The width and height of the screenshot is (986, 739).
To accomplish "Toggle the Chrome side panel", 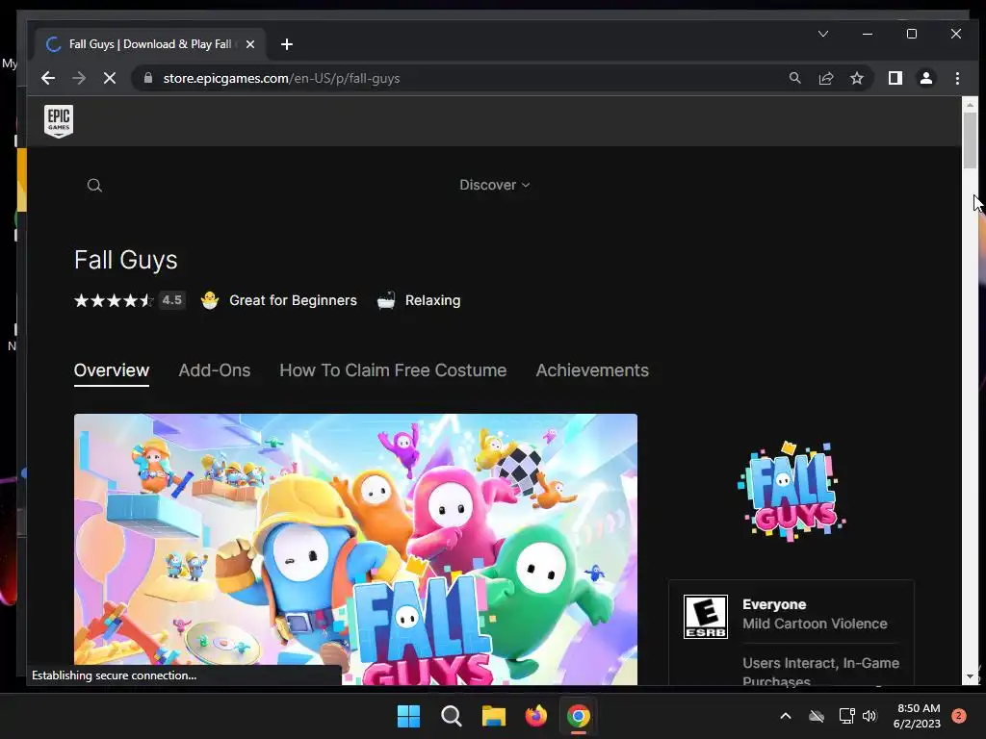I will tap(895, 78).
